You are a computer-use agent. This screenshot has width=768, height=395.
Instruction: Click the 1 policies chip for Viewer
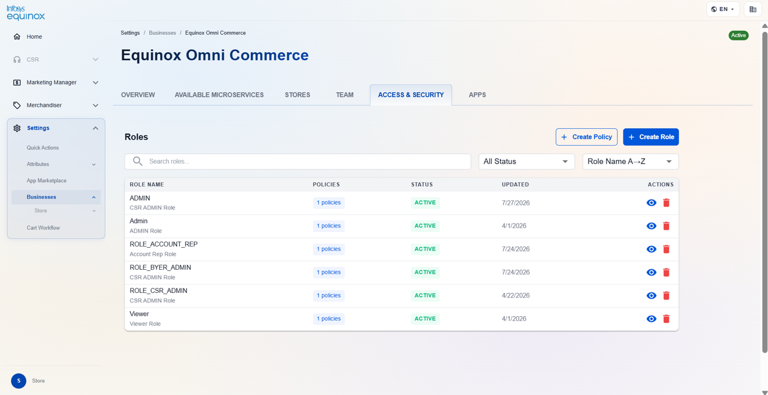[329, 319]
